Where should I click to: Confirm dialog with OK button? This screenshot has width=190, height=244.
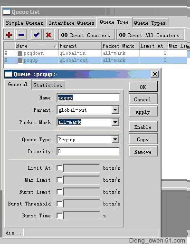pos(143,87)
